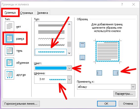This screenshot has width=140, height=109.
Task: Click the Отмена button
Action: pyautogui.click(x=128, y=104)
